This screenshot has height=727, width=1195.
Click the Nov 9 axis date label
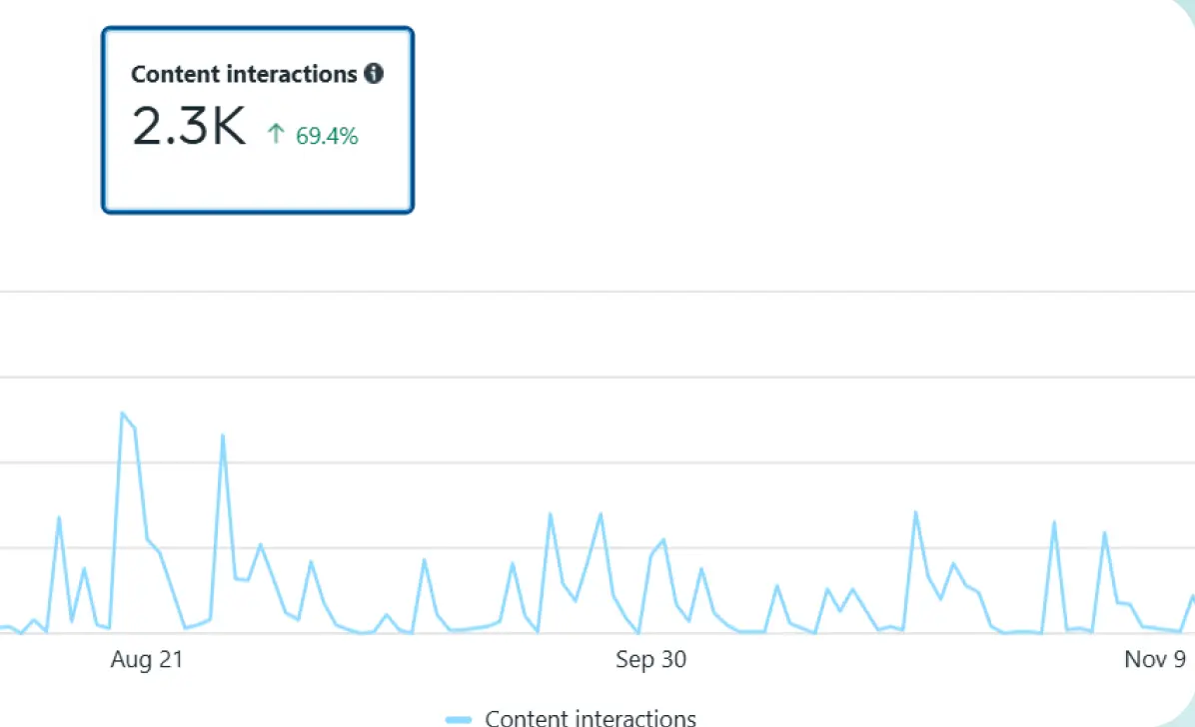(x=1155, y=659)
